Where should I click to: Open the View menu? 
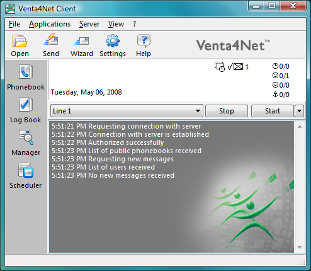click(x=116, y=24)
